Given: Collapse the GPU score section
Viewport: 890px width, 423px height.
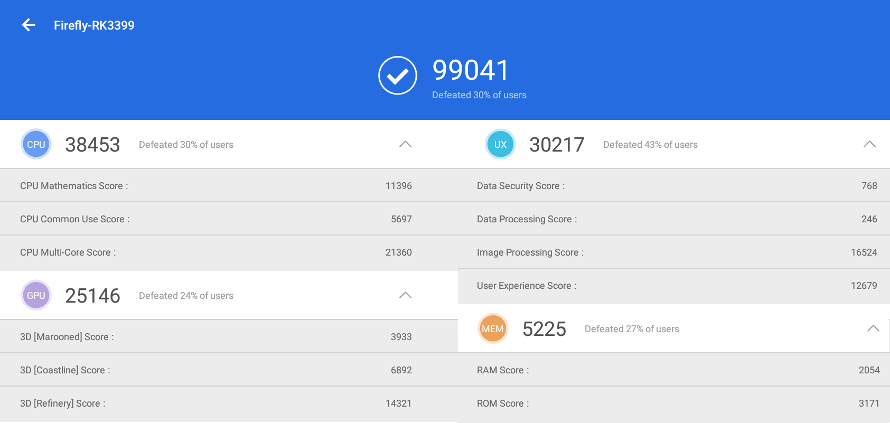Looking at the screenshot, I should click(x=405, y=295).
